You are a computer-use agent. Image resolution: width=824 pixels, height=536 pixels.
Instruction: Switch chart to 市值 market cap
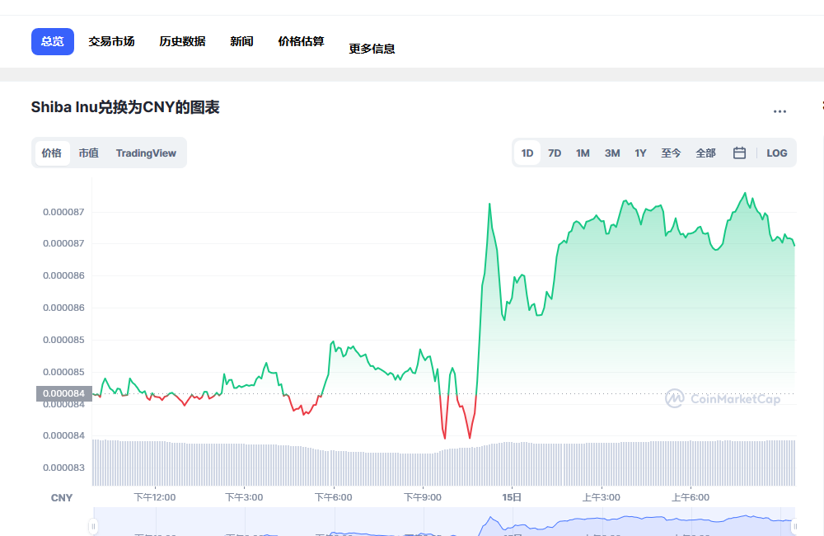[x=89, y=153]
